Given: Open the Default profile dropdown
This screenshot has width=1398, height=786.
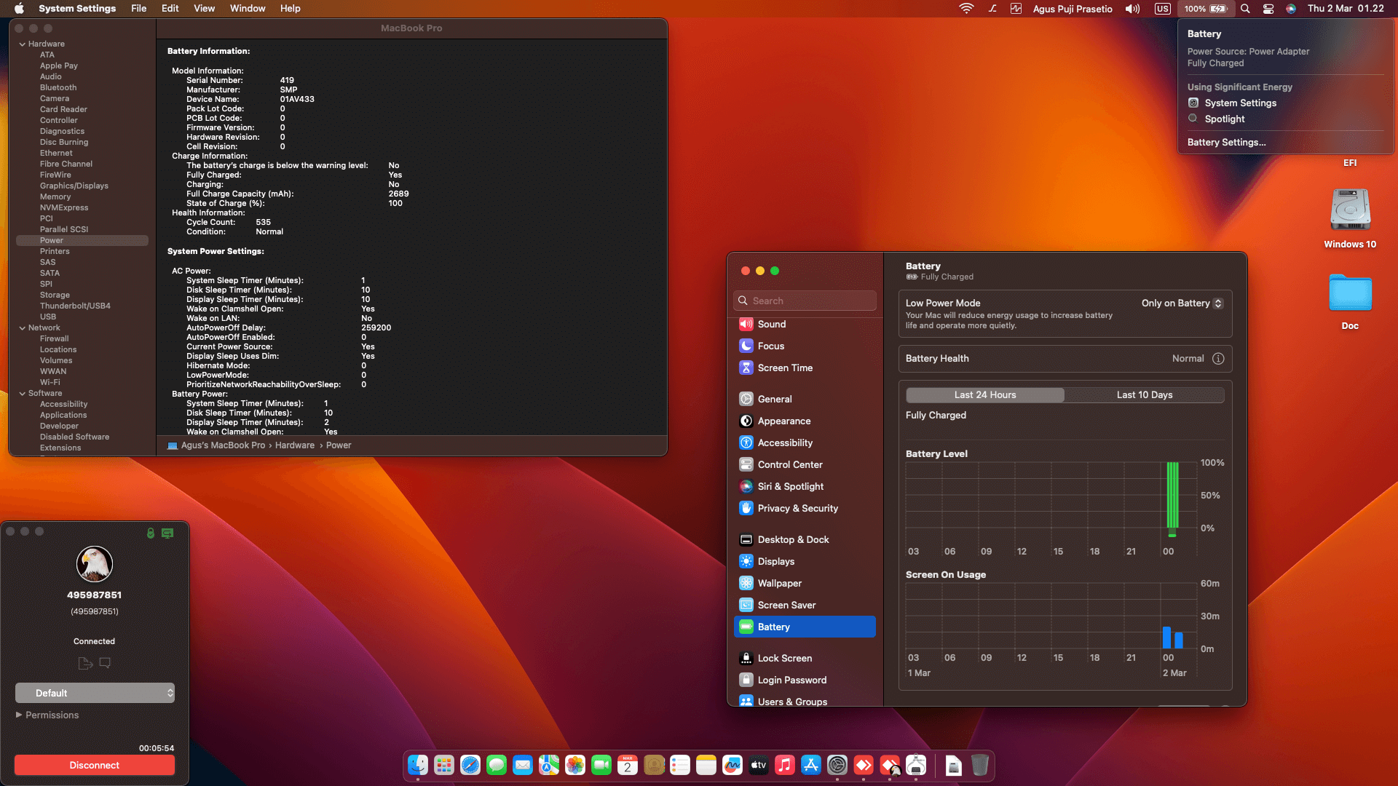Looking at the screenshot, I should 95,693.
